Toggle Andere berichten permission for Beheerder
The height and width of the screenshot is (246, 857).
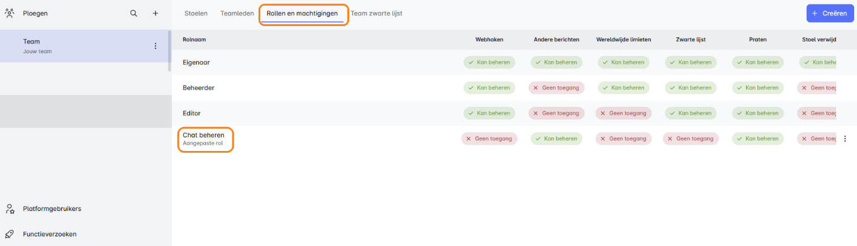click(x=556, y=88)
